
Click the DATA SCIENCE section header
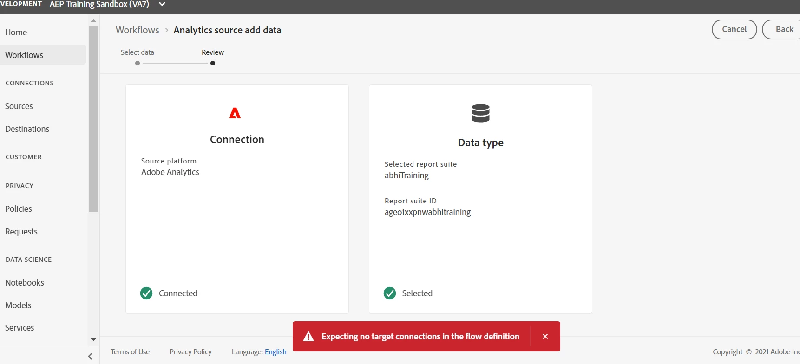point(28,260)
